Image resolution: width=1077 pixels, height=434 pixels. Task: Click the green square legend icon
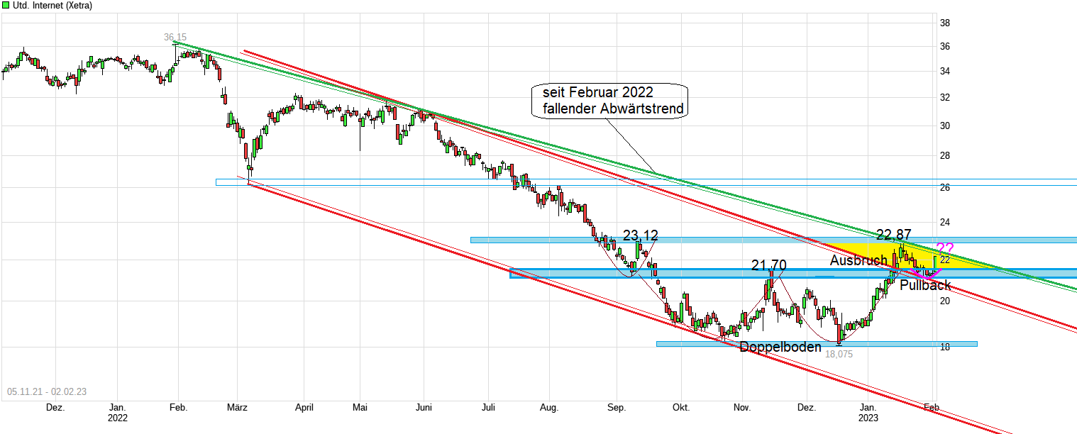tap(6, 5)
